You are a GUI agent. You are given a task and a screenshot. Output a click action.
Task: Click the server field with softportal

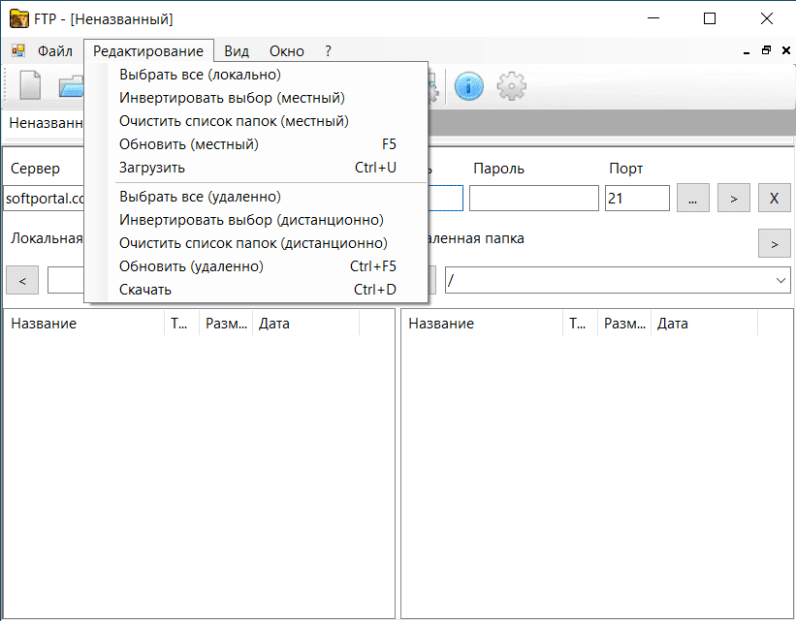click(x=44, y=199)
